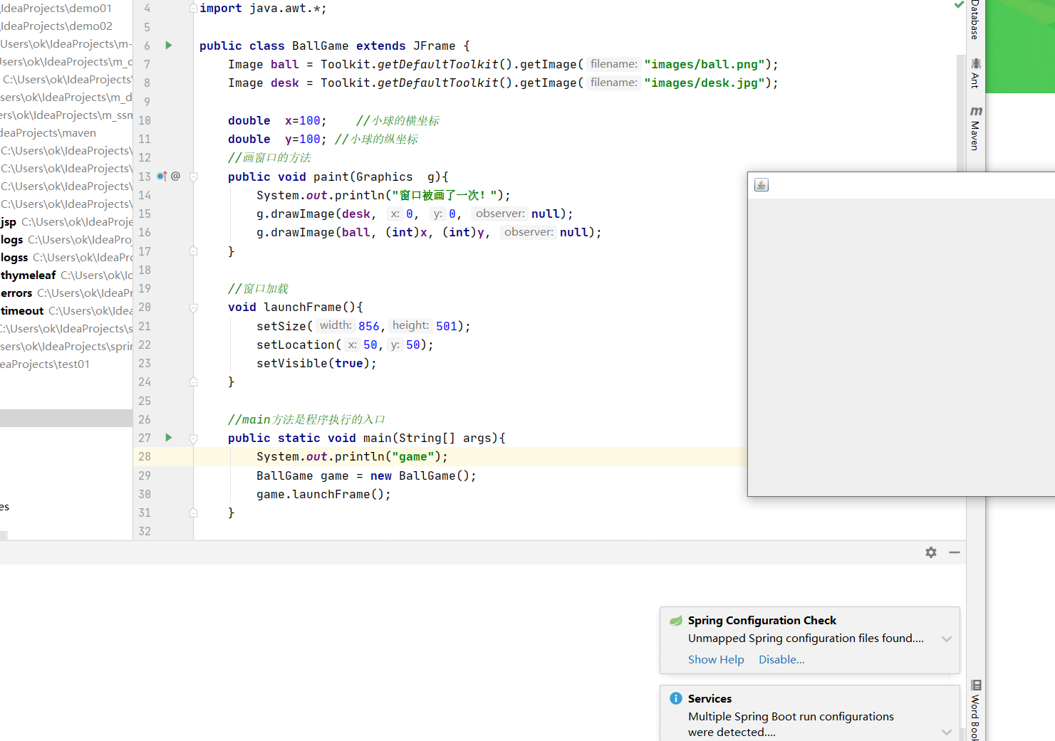Image resolution: width=1055 pixels, height=741 pixels.
Task: Hide the bottom tool window with minus icon
Action: coord(955,552)
